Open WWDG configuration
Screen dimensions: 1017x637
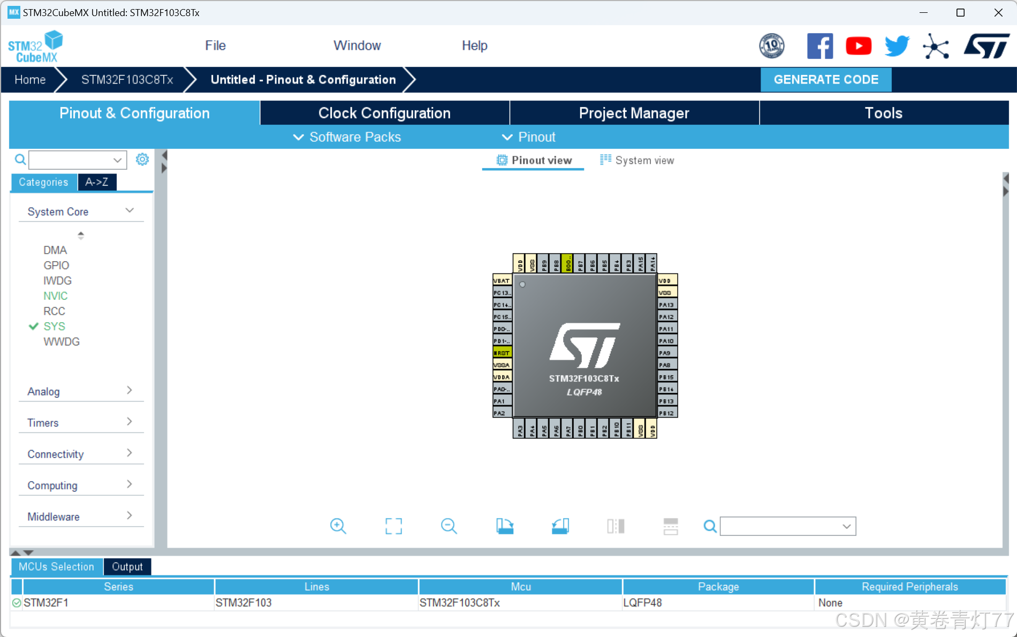(x=62, y=342)
